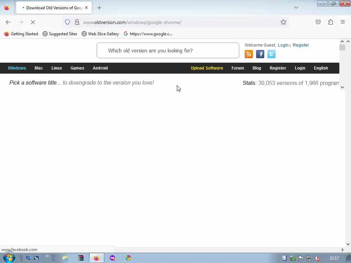Image resolution: width=351 pixels, height=263 pixels.
Task: Click the inner scrollbar down arrow
Action: click(342, 87)
